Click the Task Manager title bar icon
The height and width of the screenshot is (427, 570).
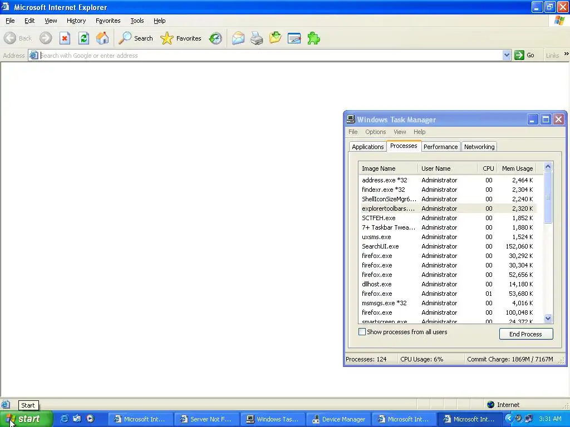pyautogui.click(x=351, y=119)
